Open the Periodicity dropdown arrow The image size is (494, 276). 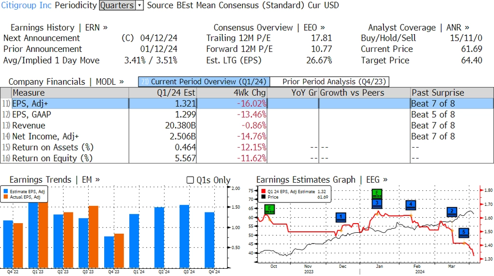[139, 5]
